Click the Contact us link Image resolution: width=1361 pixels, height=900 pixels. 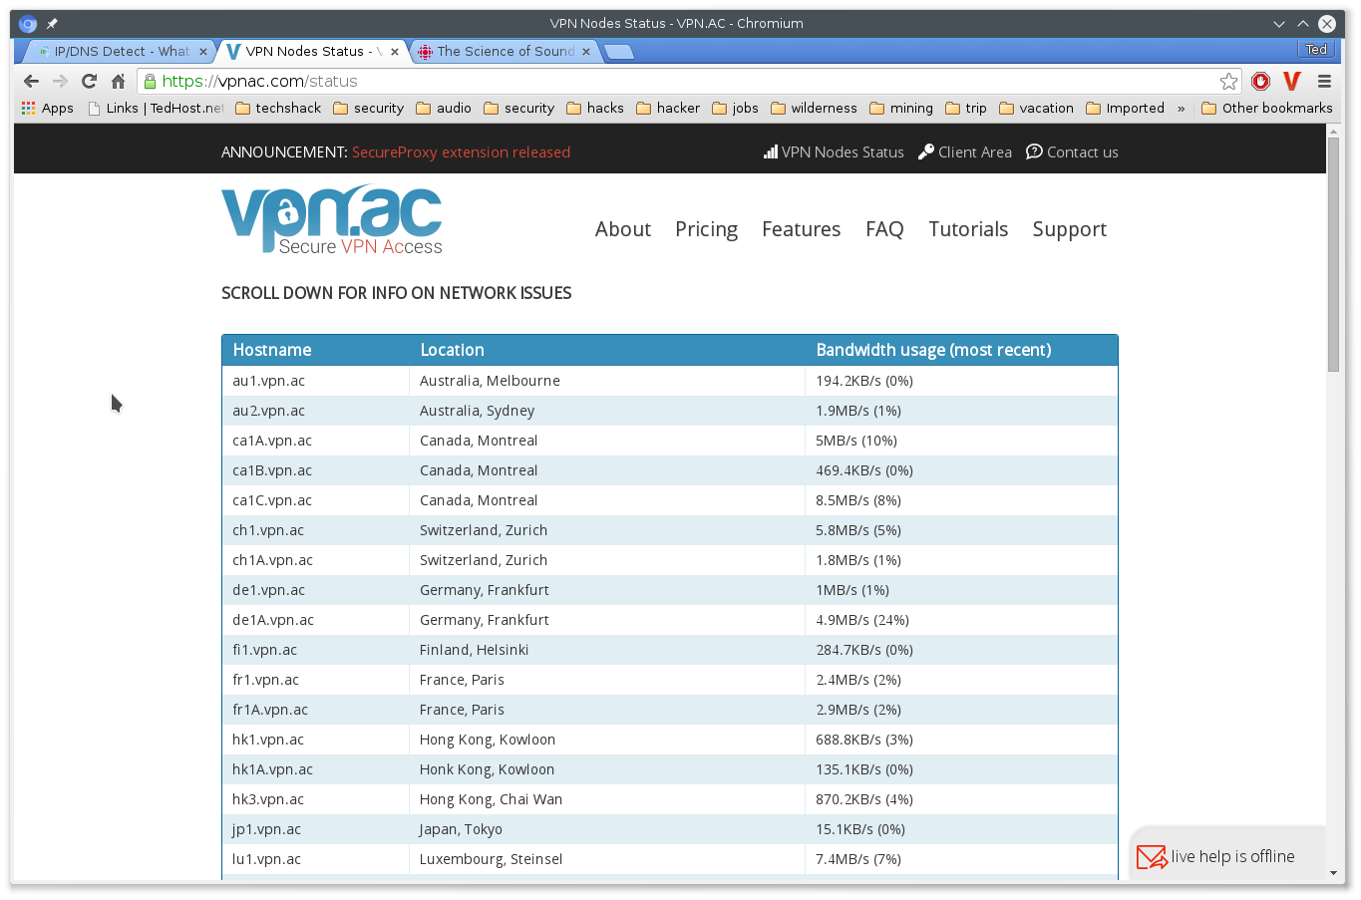coord(1072,152)
